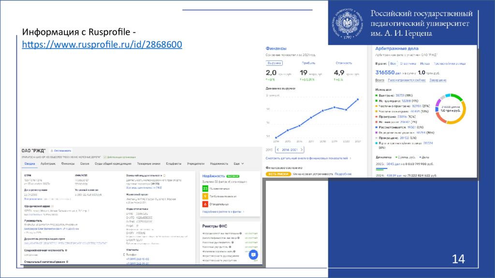495x278 pixels.
Task: Open the Учредители tab
Action: [x=196, y=164]
